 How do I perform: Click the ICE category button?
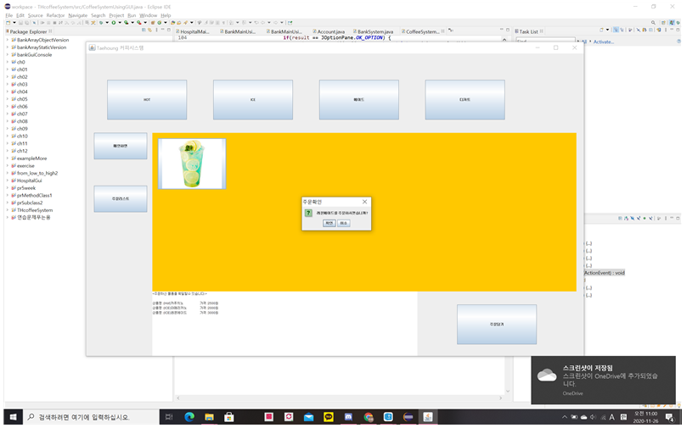click(253, 99)
